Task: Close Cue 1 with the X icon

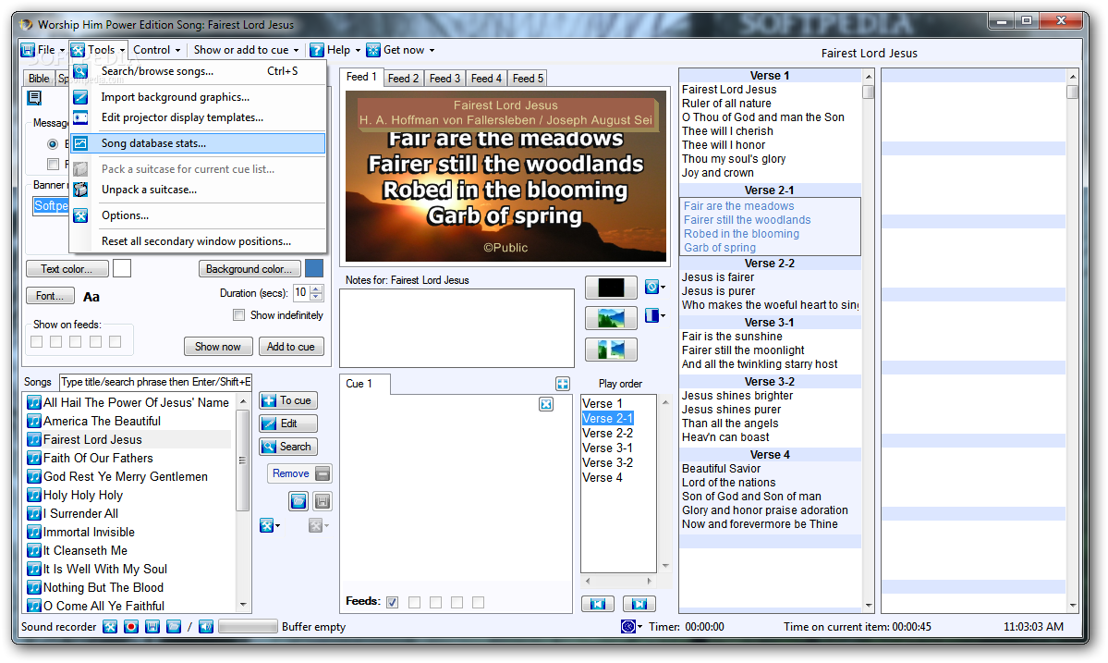Action: [x=546, y=404]
